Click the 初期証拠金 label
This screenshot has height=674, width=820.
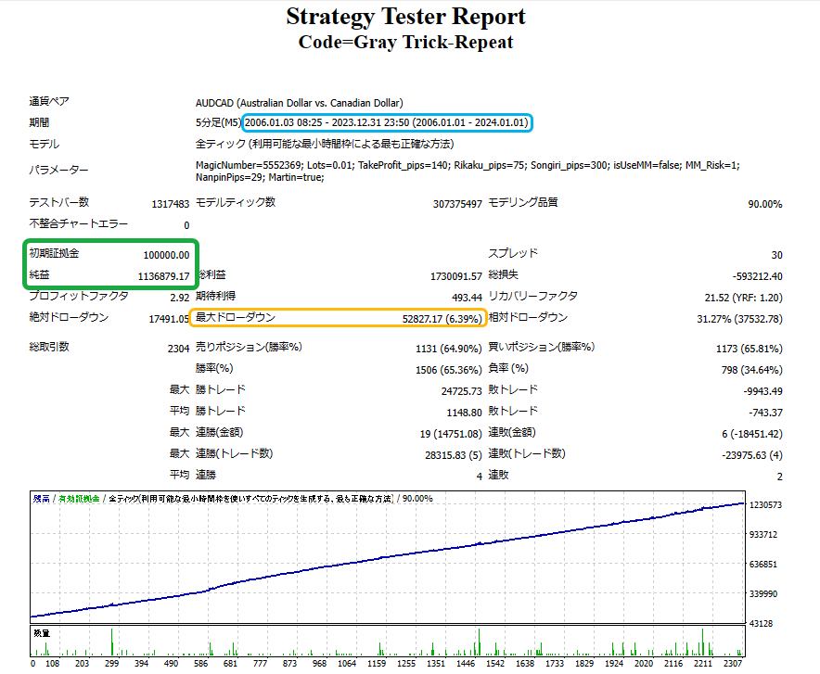[x=54, y=253]
